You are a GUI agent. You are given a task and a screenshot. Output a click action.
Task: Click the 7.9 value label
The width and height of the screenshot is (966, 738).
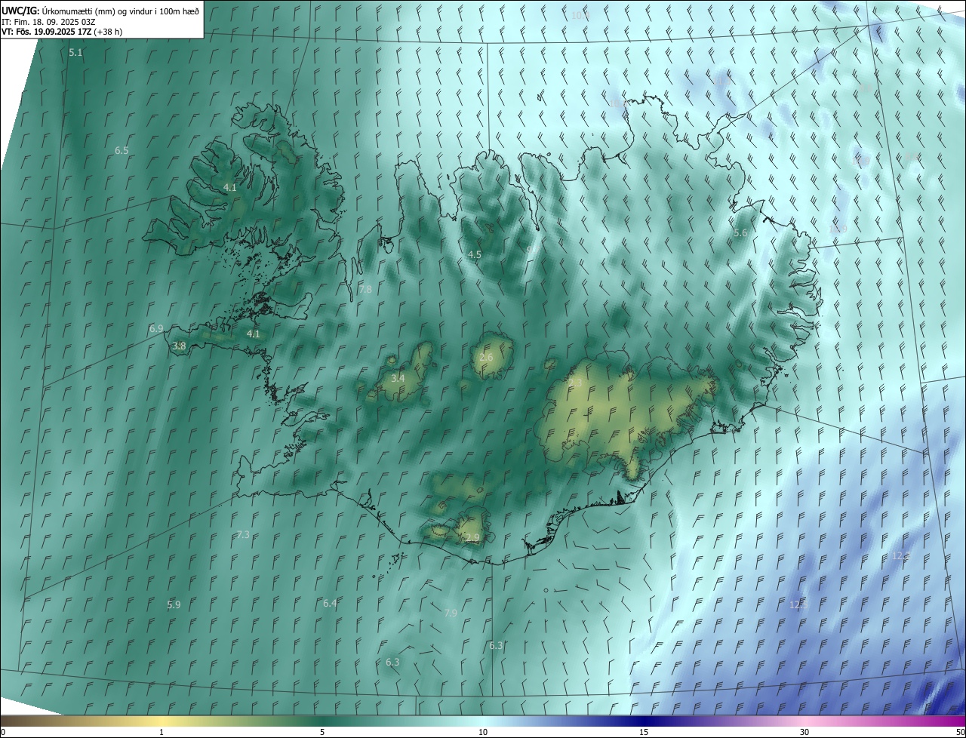tap(451, 613)
